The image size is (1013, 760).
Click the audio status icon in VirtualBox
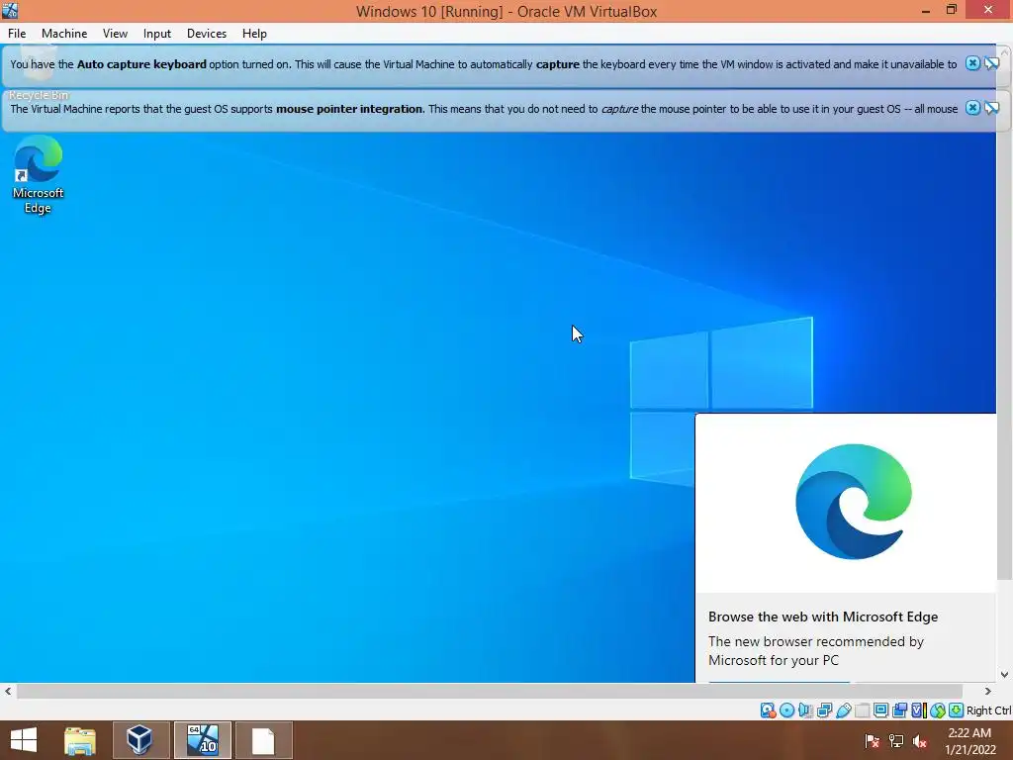[x=805, y=711]
